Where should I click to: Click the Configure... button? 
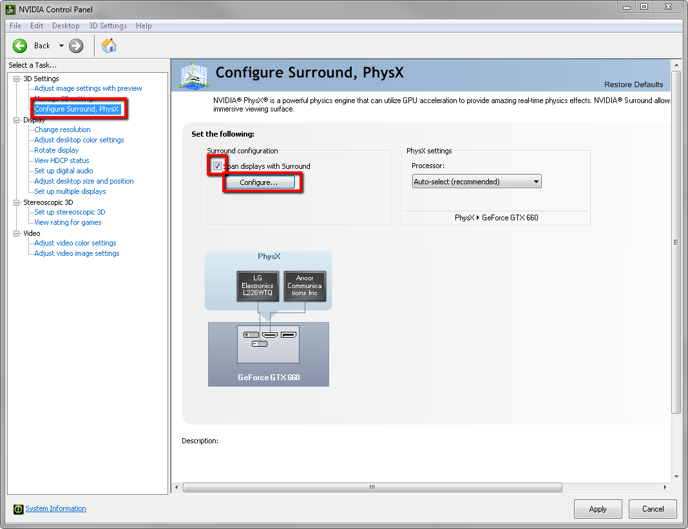pos(259,182)
